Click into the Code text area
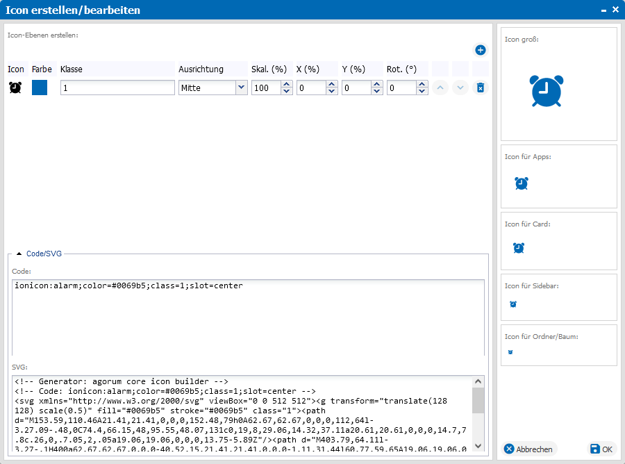 (x=249, y=317)
